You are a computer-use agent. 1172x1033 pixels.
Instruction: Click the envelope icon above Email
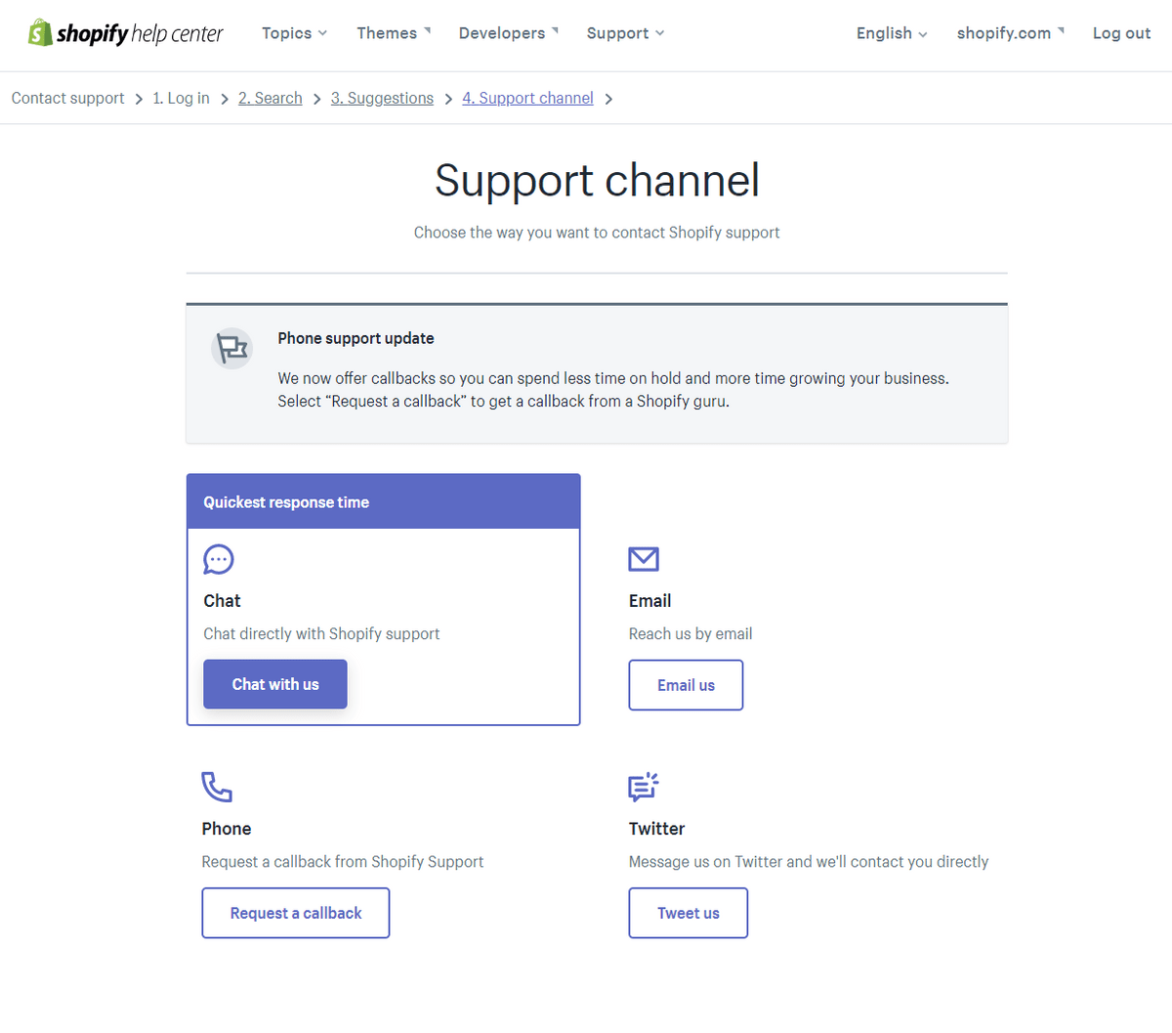click(x=644, y=559)
